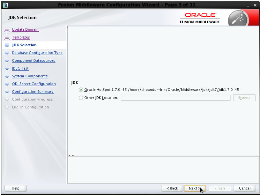Click the Browse button

pos(244,98)
